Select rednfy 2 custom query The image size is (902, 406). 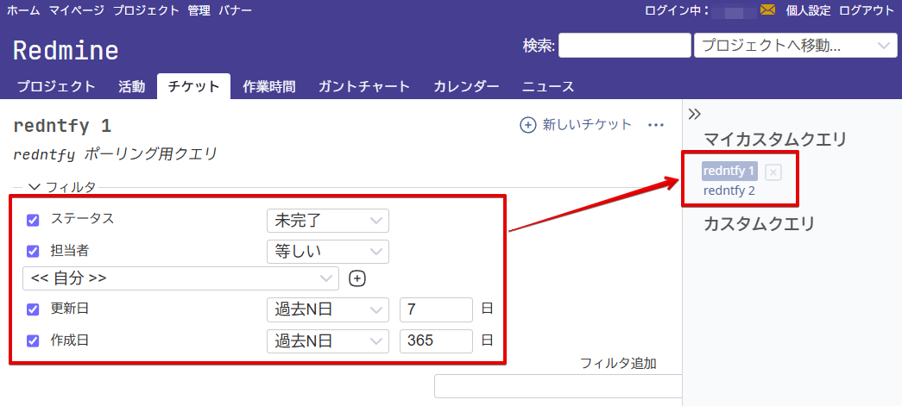point(729,191)
